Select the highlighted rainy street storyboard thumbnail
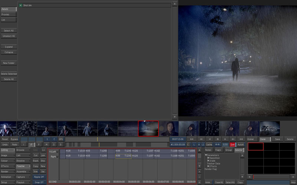 (x=148, y=128)
